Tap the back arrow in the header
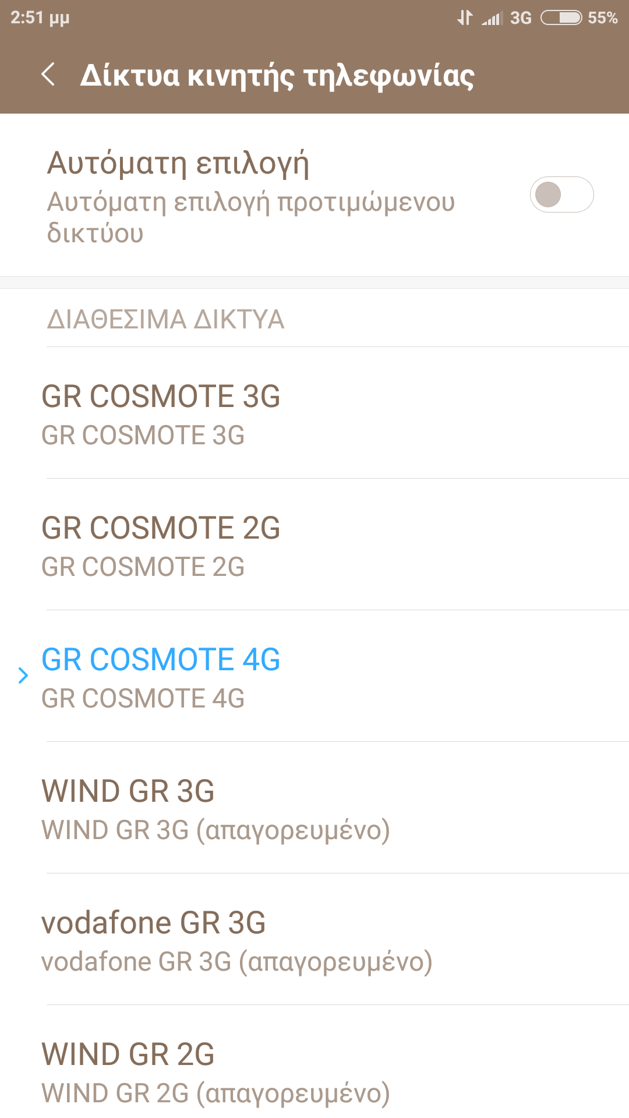The height and width of the screenshot is (1118, 629). (x=49, y=75)
